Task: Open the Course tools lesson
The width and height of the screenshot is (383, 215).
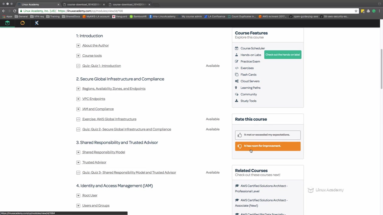Action: [x=92, y=56]
